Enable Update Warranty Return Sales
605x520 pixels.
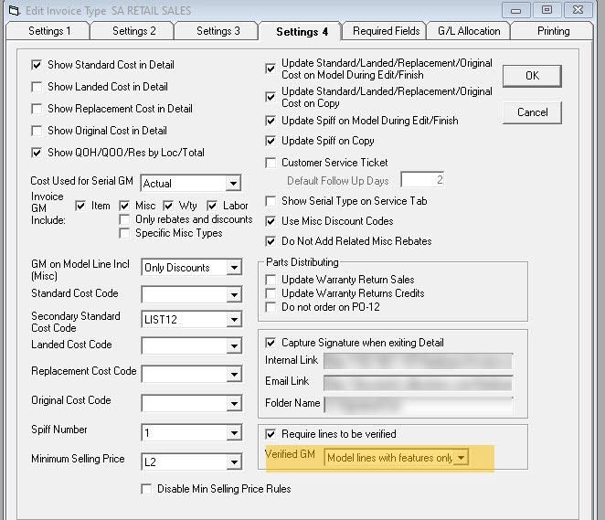pos(271,280)
